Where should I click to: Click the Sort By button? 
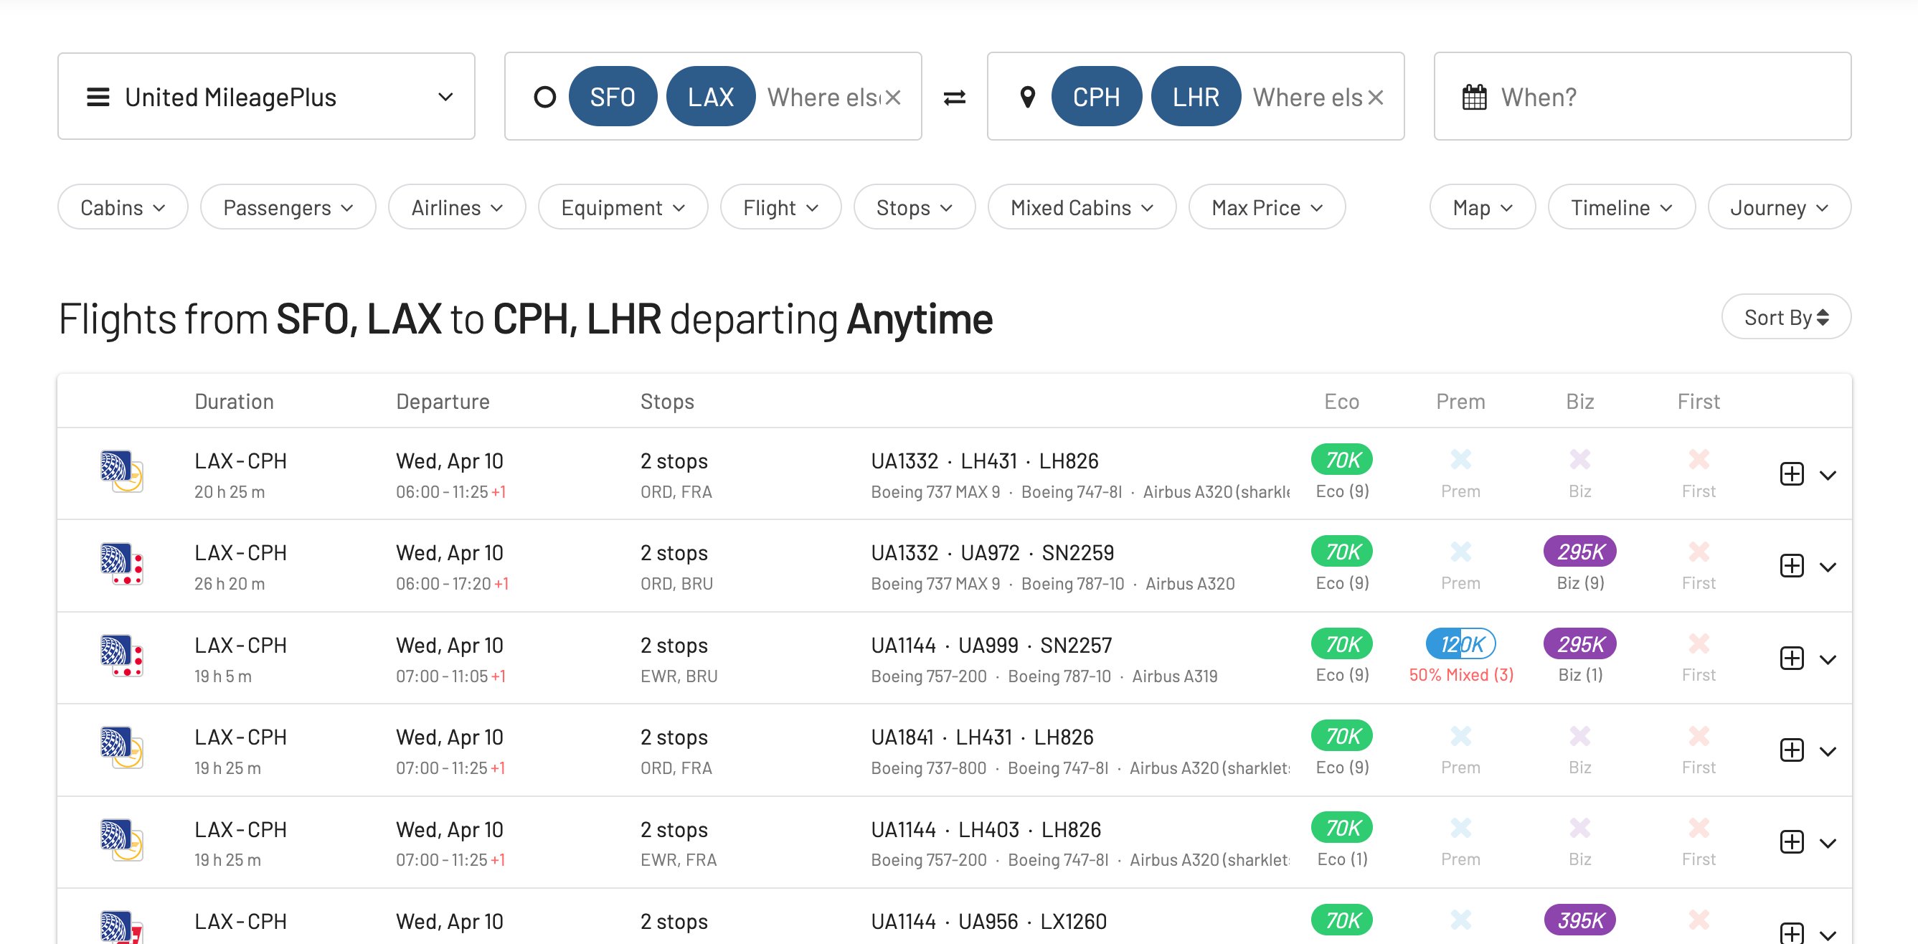pyautogui.click(x=1785, y=316)
